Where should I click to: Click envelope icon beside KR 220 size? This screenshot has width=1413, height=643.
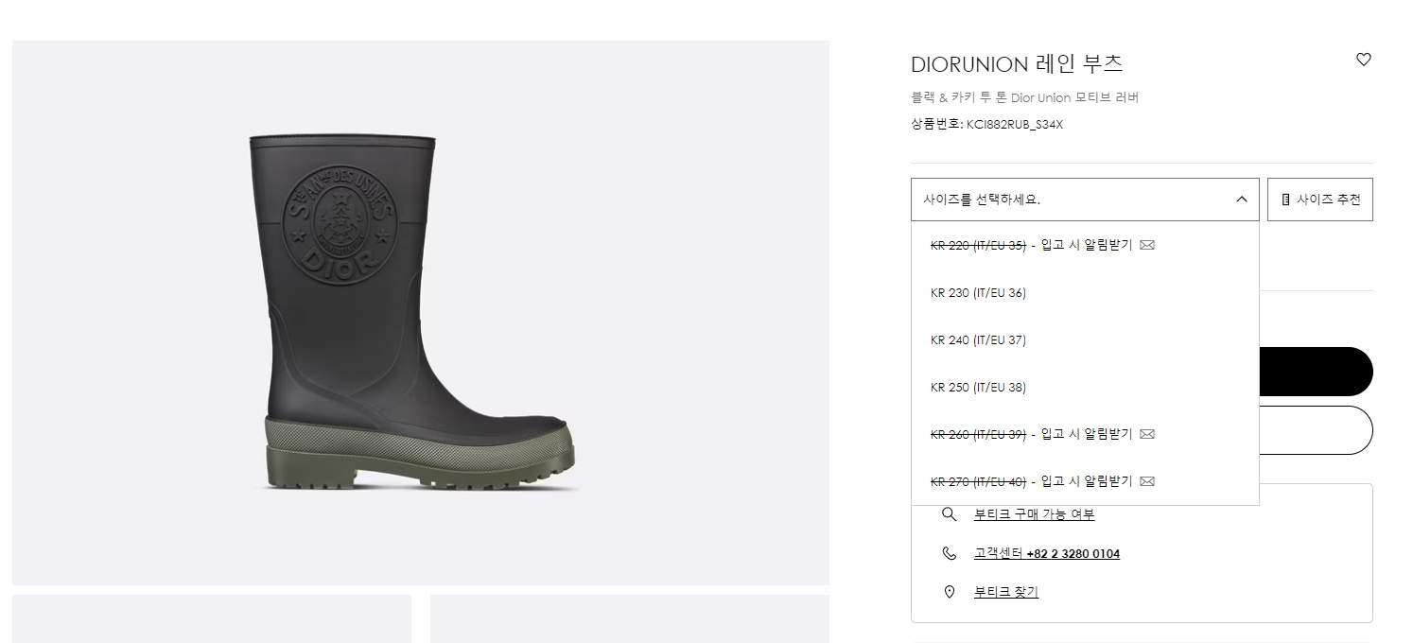(1147, 245)
